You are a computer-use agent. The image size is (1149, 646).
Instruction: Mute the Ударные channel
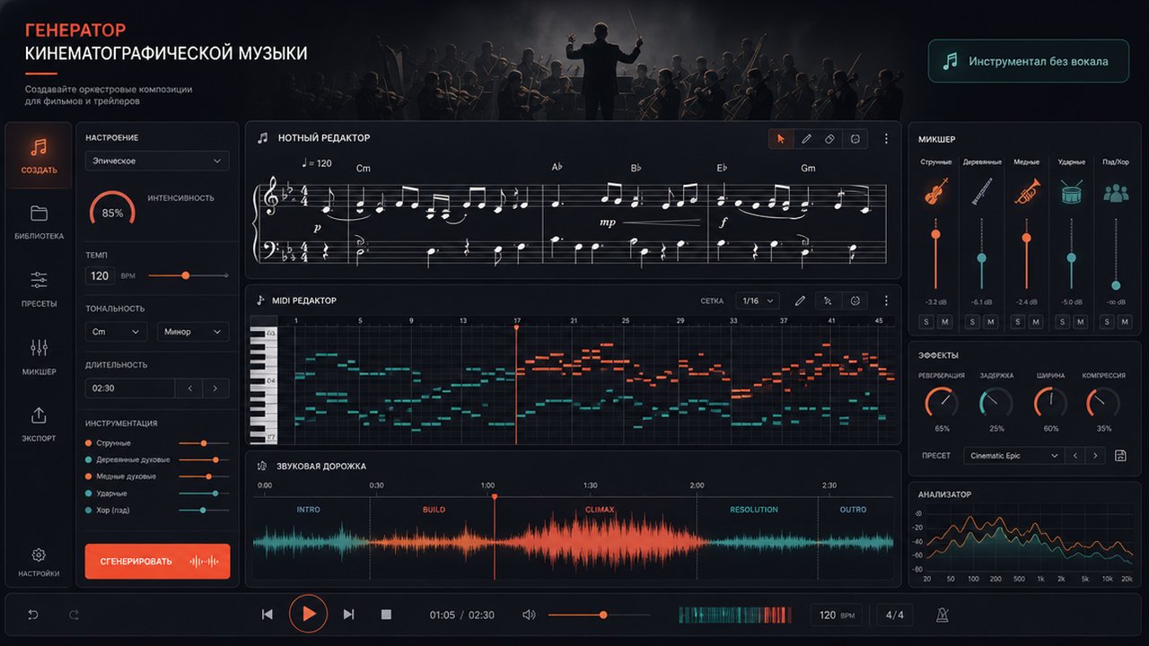click(1080, 321)
